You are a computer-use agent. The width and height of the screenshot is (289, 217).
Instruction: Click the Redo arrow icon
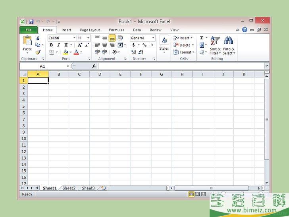pyautogui.click(x=48, y=21)
